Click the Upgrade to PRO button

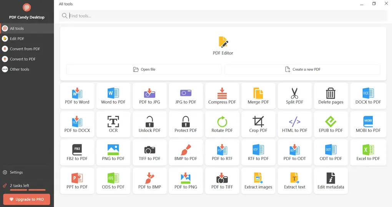pos(27,199)
